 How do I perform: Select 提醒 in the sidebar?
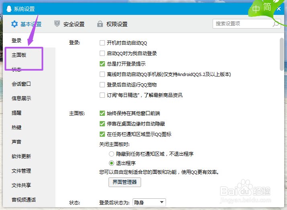point(16,113)
